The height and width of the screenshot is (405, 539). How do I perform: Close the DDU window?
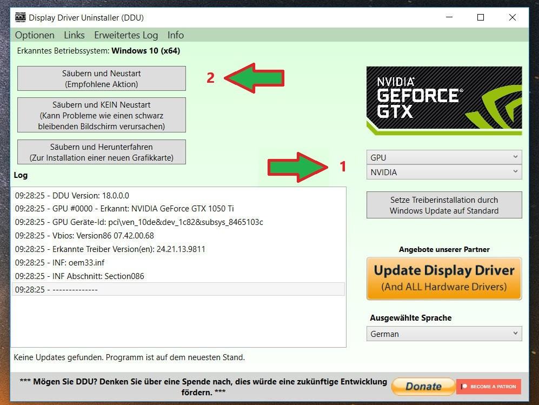pyautogui.click(x=512, y=17)
